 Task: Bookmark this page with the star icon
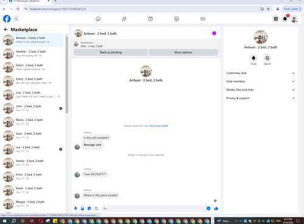coord(268,9)
